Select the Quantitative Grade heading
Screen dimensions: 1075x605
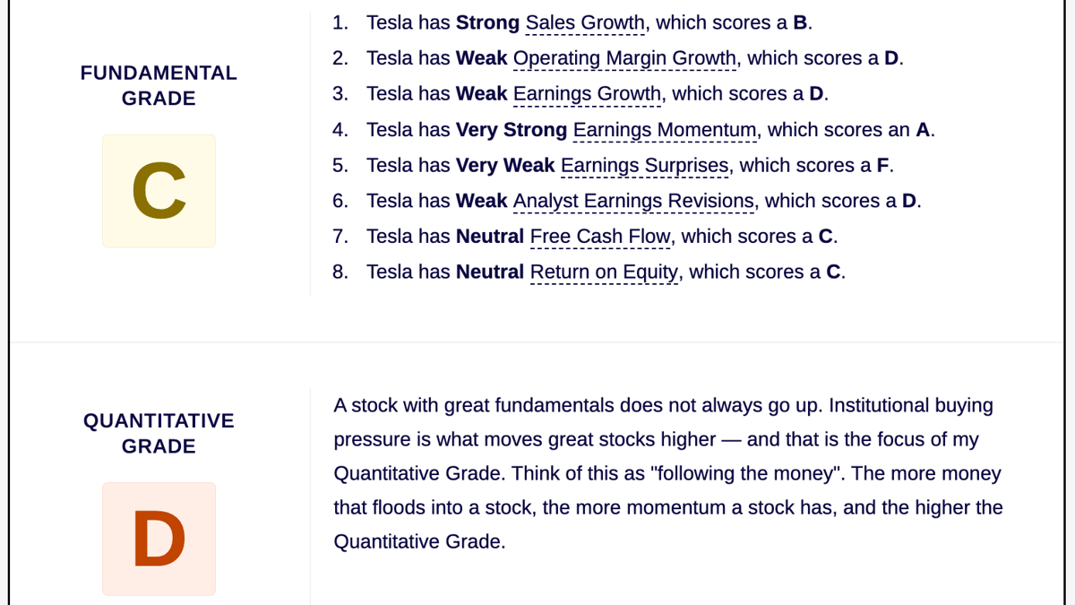(159, 433)
